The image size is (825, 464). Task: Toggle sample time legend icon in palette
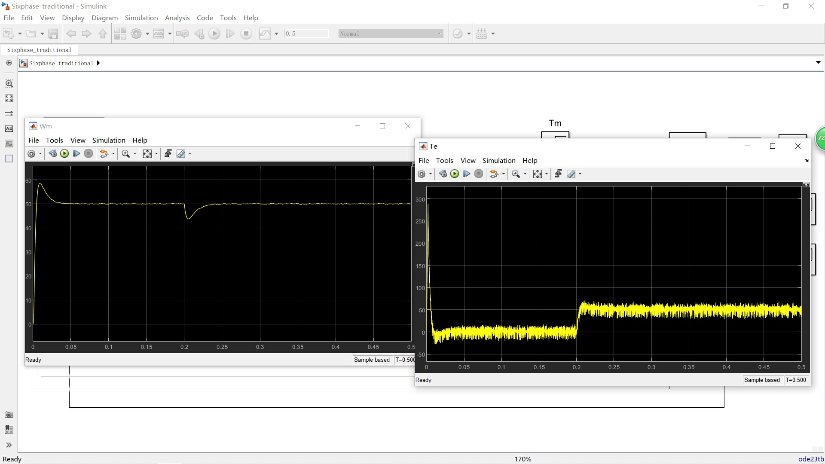coord(9,113)
